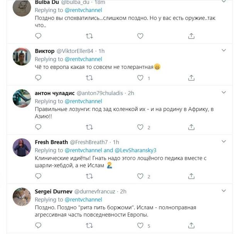Like антон чуладис's tweet
The width and height of the screenshot is (239, 234).
click(x=140, y=127)
